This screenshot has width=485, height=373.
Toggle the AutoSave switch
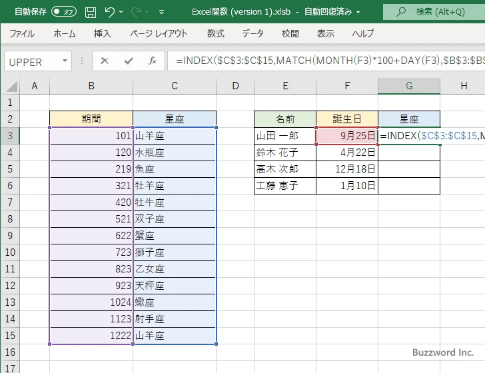pos(64,12)
